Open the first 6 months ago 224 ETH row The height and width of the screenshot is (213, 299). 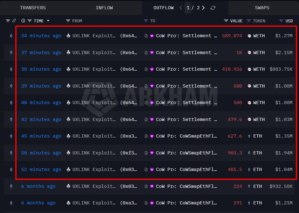pyautogui.click(x=149, y=186)
